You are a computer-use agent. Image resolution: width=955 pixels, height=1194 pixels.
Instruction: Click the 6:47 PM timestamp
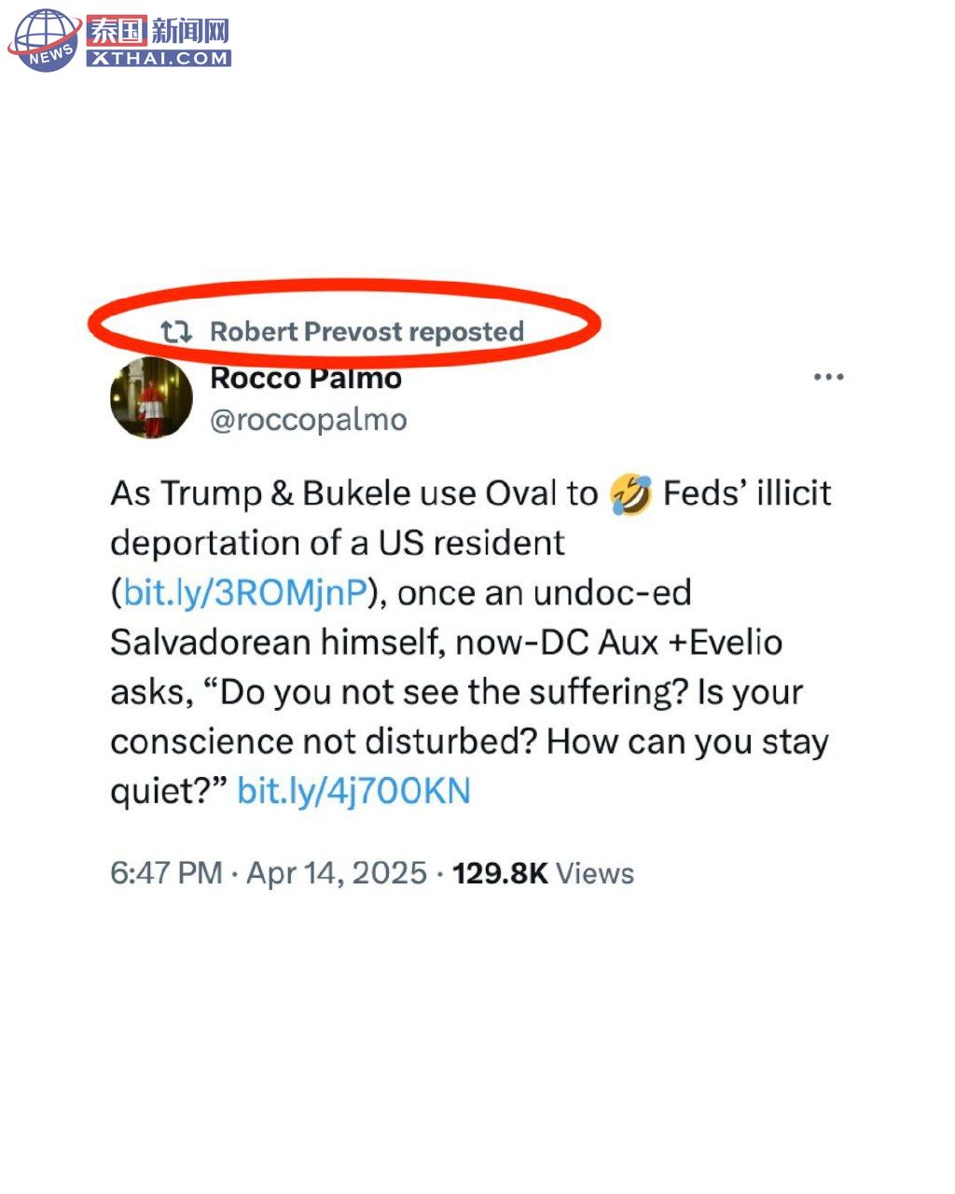166,873
